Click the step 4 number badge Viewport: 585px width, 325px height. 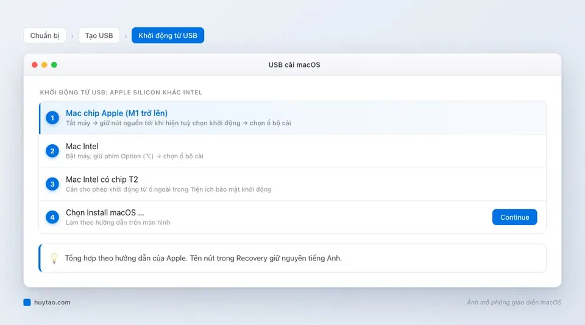[52, 217]
